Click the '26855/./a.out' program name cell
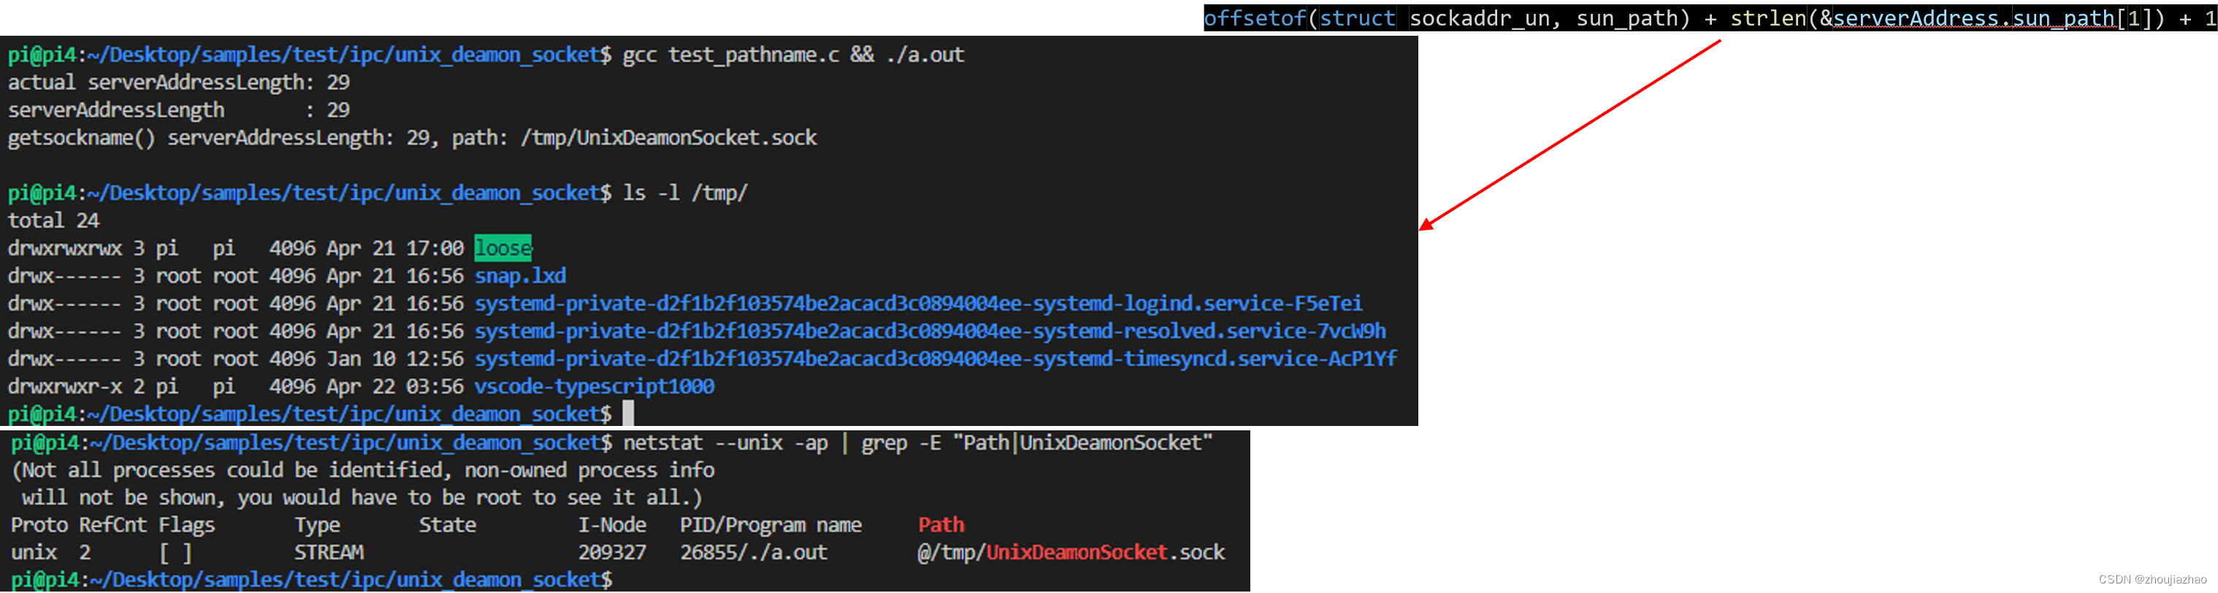Screen dimensions: 2218x593 tap(754, 551)
